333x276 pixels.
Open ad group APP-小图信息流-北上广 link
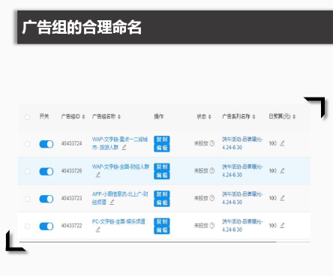point(120,198)
